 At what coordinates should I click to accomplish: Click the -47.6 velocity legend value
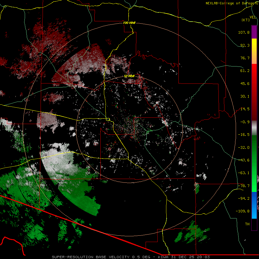(x=244, y=160)
